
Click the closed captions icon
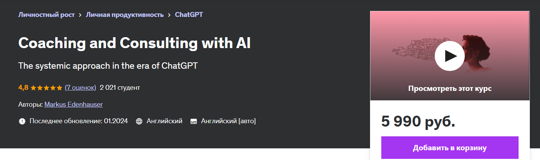pos(194,121)
